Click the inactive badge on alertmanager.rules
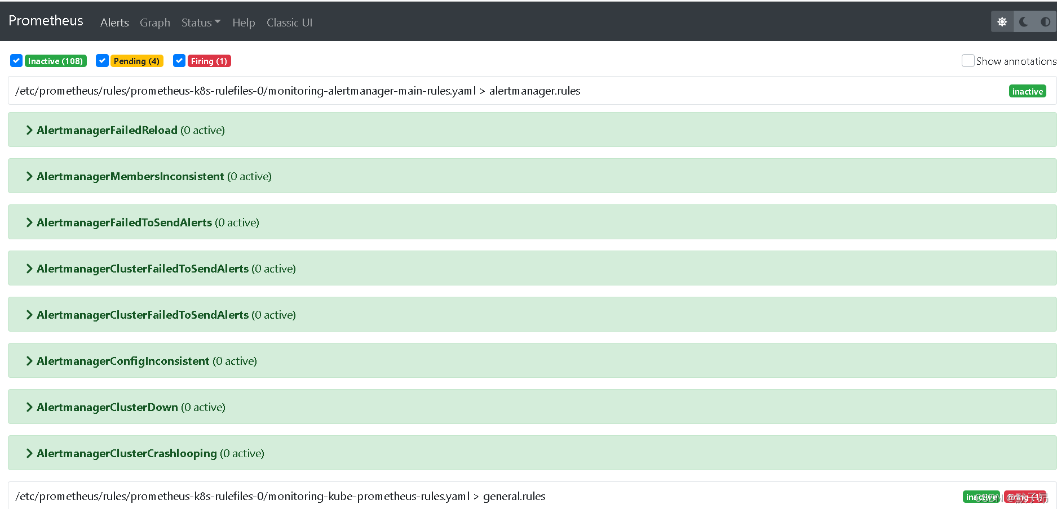 pyautogui.click(x=1027, y=91)
